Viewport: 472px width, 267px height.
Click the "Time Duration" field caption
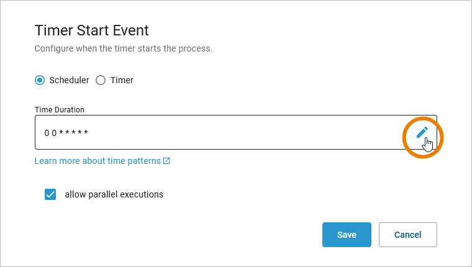coord(60,110)
